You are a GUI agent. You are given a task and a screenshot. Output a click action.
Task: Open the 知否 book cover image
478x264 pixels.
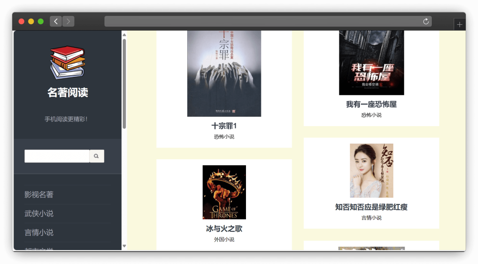click(x=372, y=170)
